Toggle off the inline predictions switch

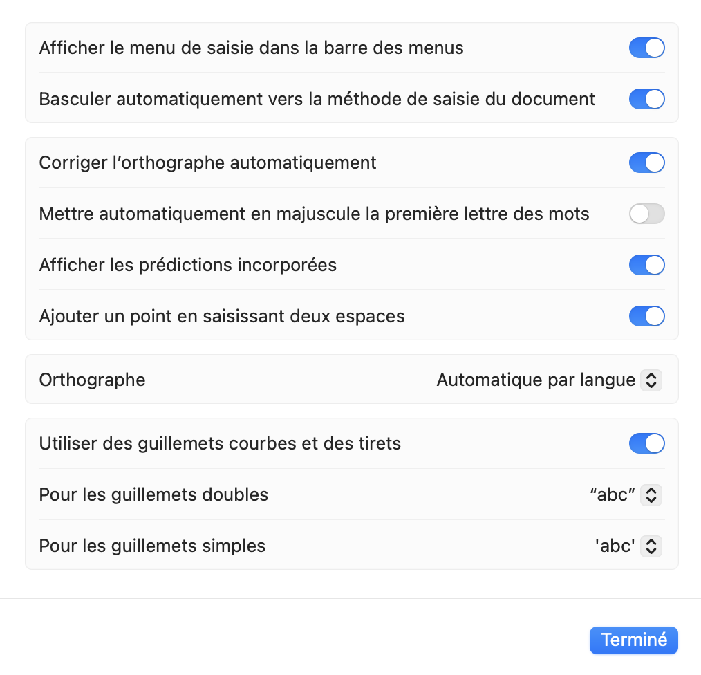tap(646, 265)
